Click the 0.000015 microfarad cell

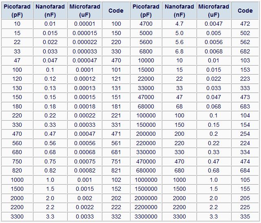click(x=84, y=33)
